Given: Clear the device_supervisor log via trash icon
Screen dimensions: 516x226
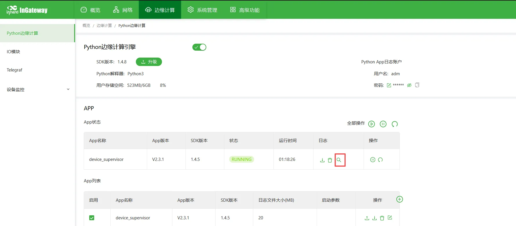Looking at the screenshot, I should click(x=330, y=160).
